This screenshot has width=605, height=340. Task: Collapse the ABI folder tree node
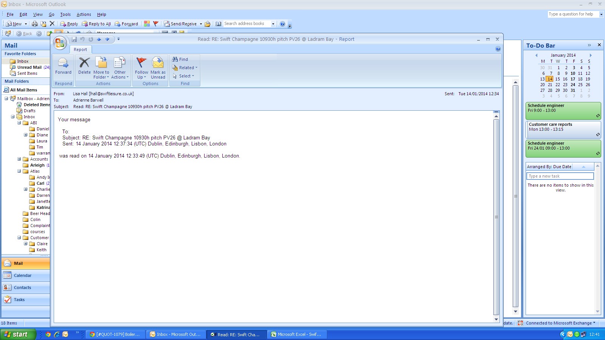pos(19,123)
